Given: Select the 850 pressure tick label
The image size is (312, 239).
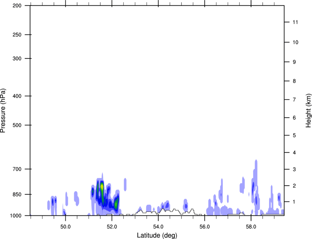Looking at the screenshot, I should (x=17, y=195).
